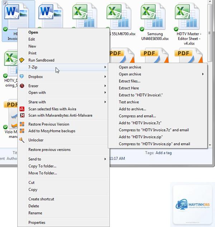
Task: Choose Open from the context menu
Action: tap(63, 32)
